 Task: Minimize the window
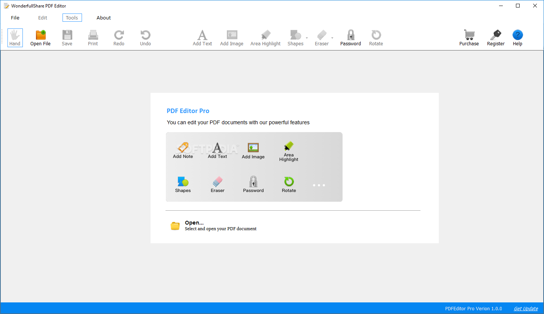pos(501,6)
